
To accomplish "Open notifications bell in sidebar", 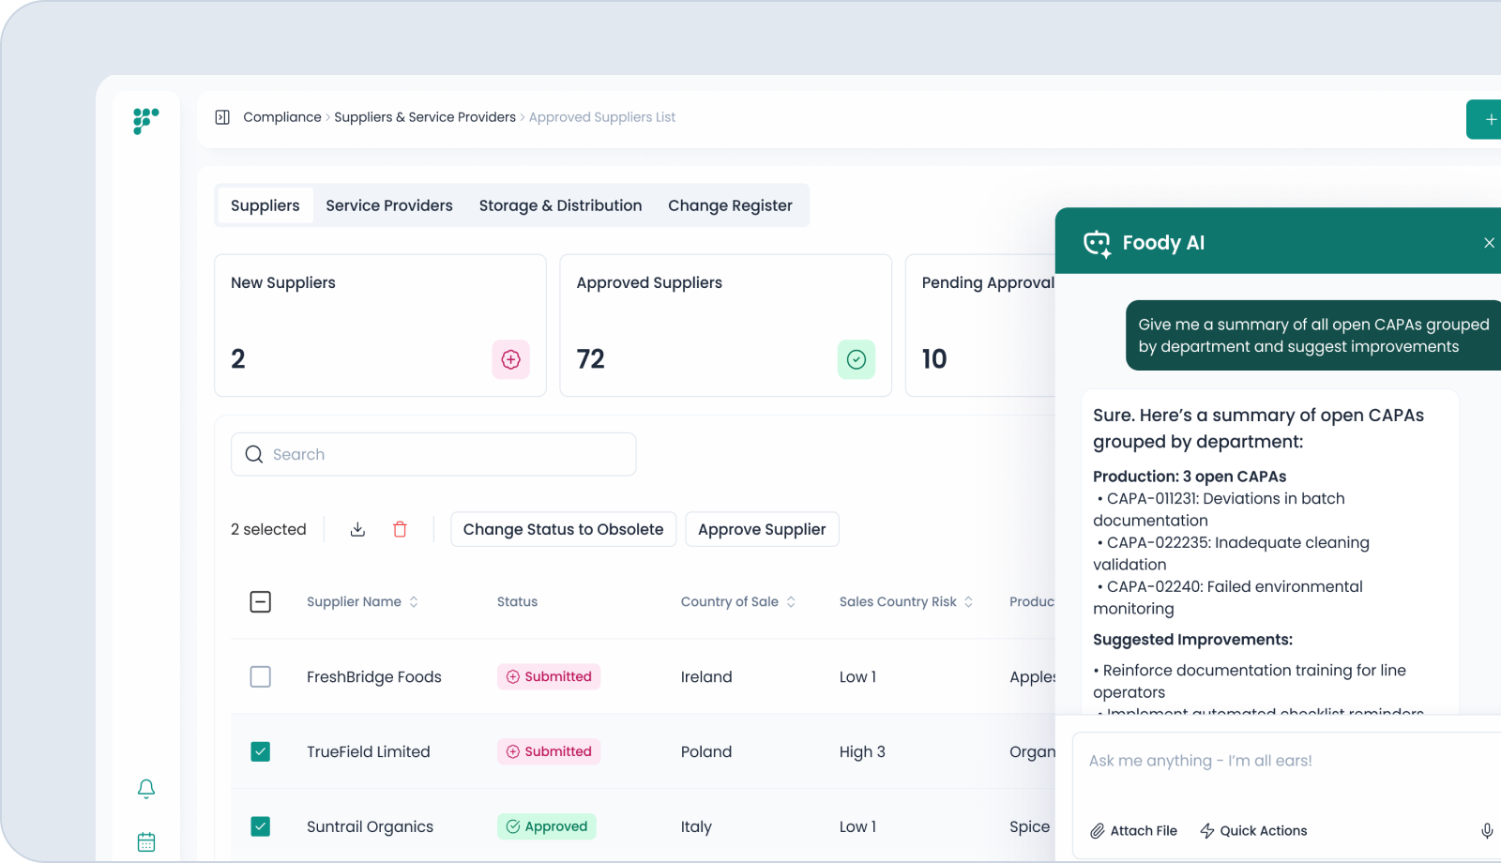I will 146,789.
